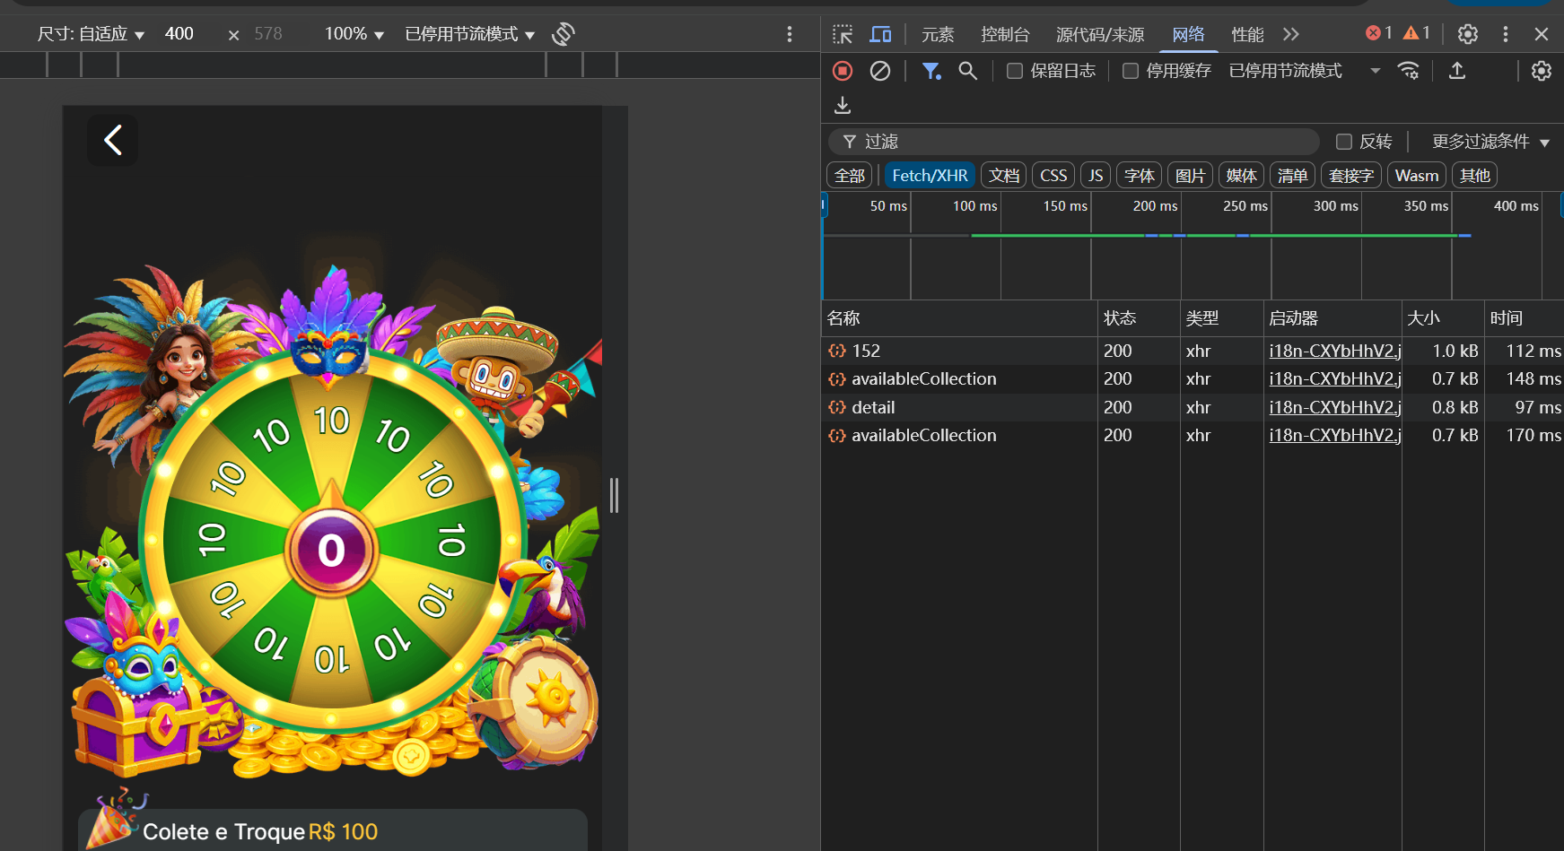
Task: Toggle the device toolbar icon
Action: (x=881, y=34)
